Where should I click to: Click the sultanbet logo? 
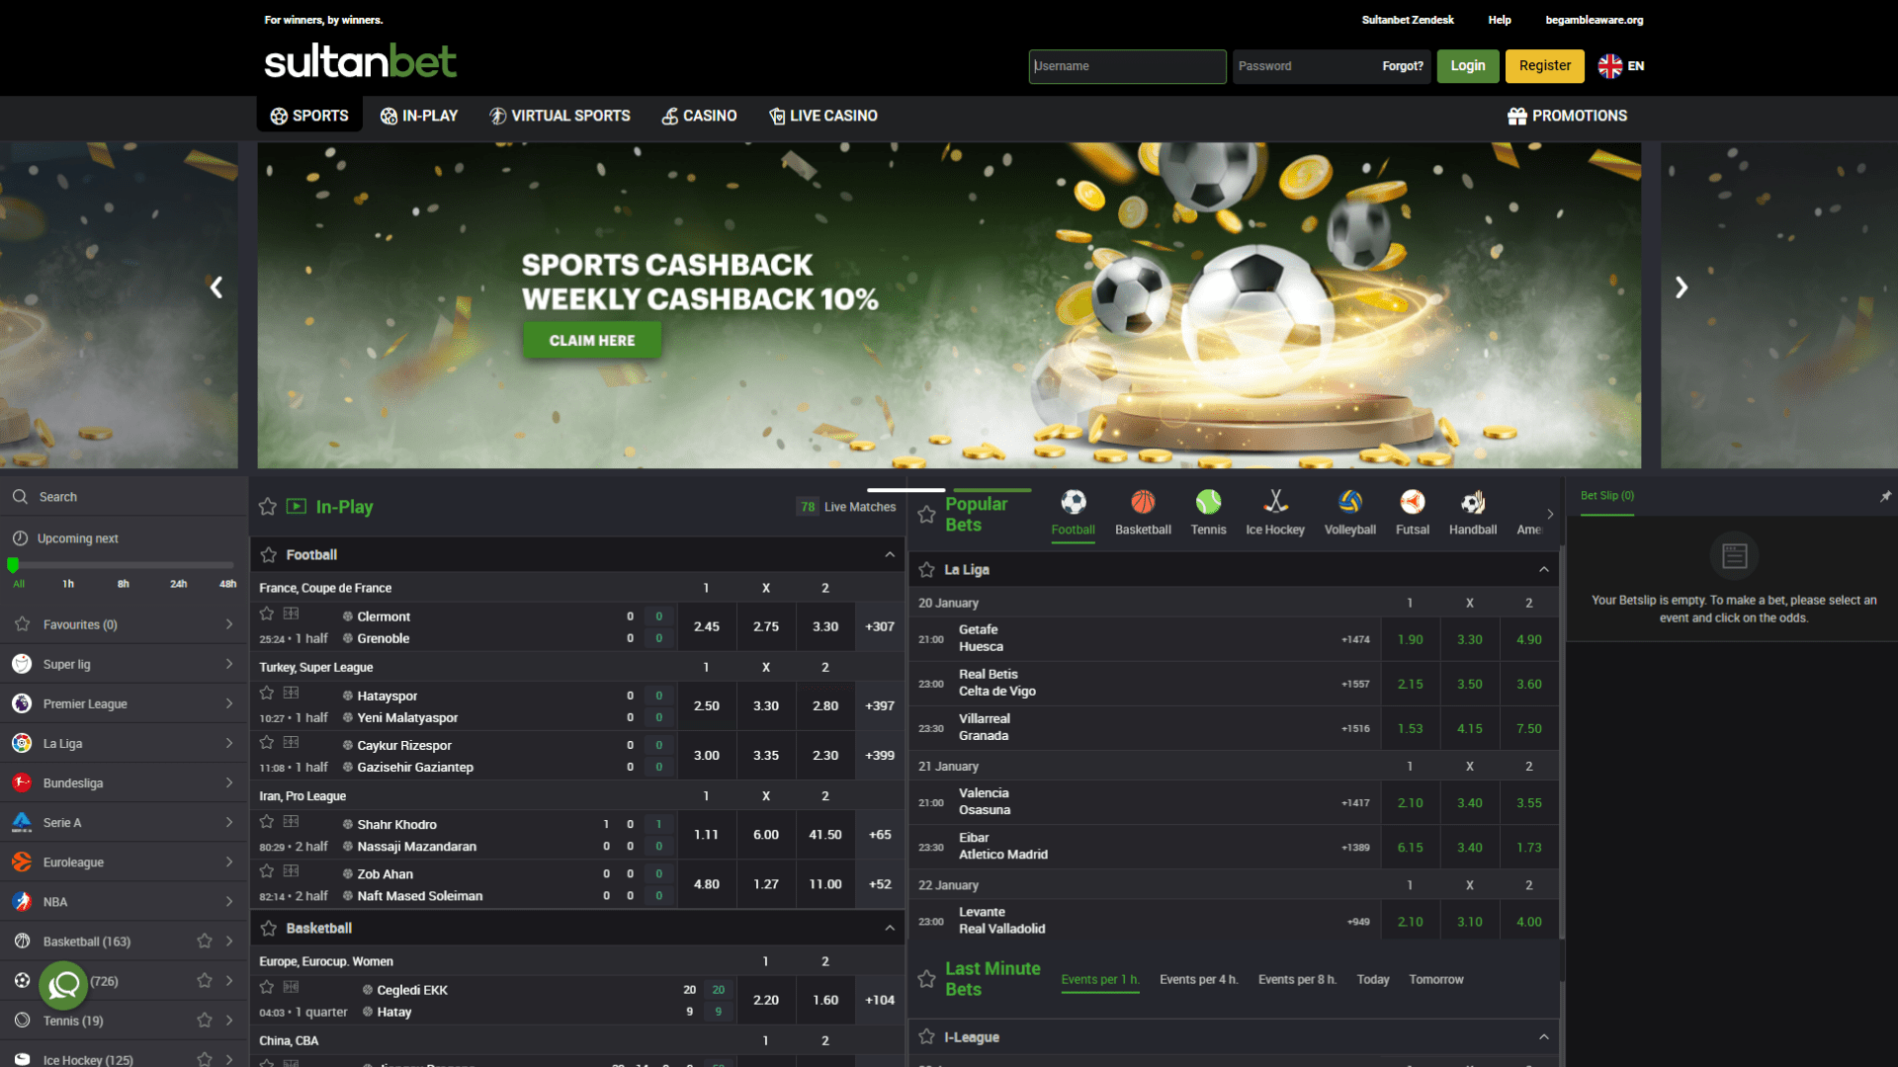(x=360, y=61)
